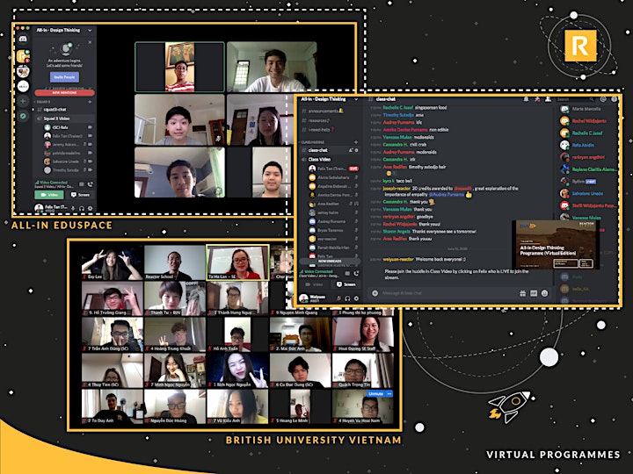Screen dimensions: 633x474
Task: Disconnect from the Class Video voice call
Action: click(x=356, y=274)
